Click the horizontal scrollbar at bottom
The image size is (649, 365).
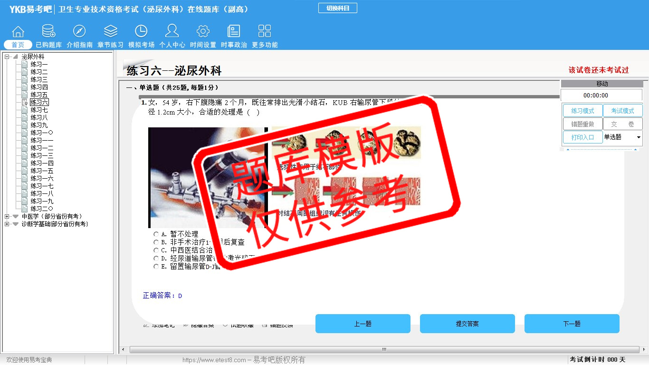tap(384, 350)
